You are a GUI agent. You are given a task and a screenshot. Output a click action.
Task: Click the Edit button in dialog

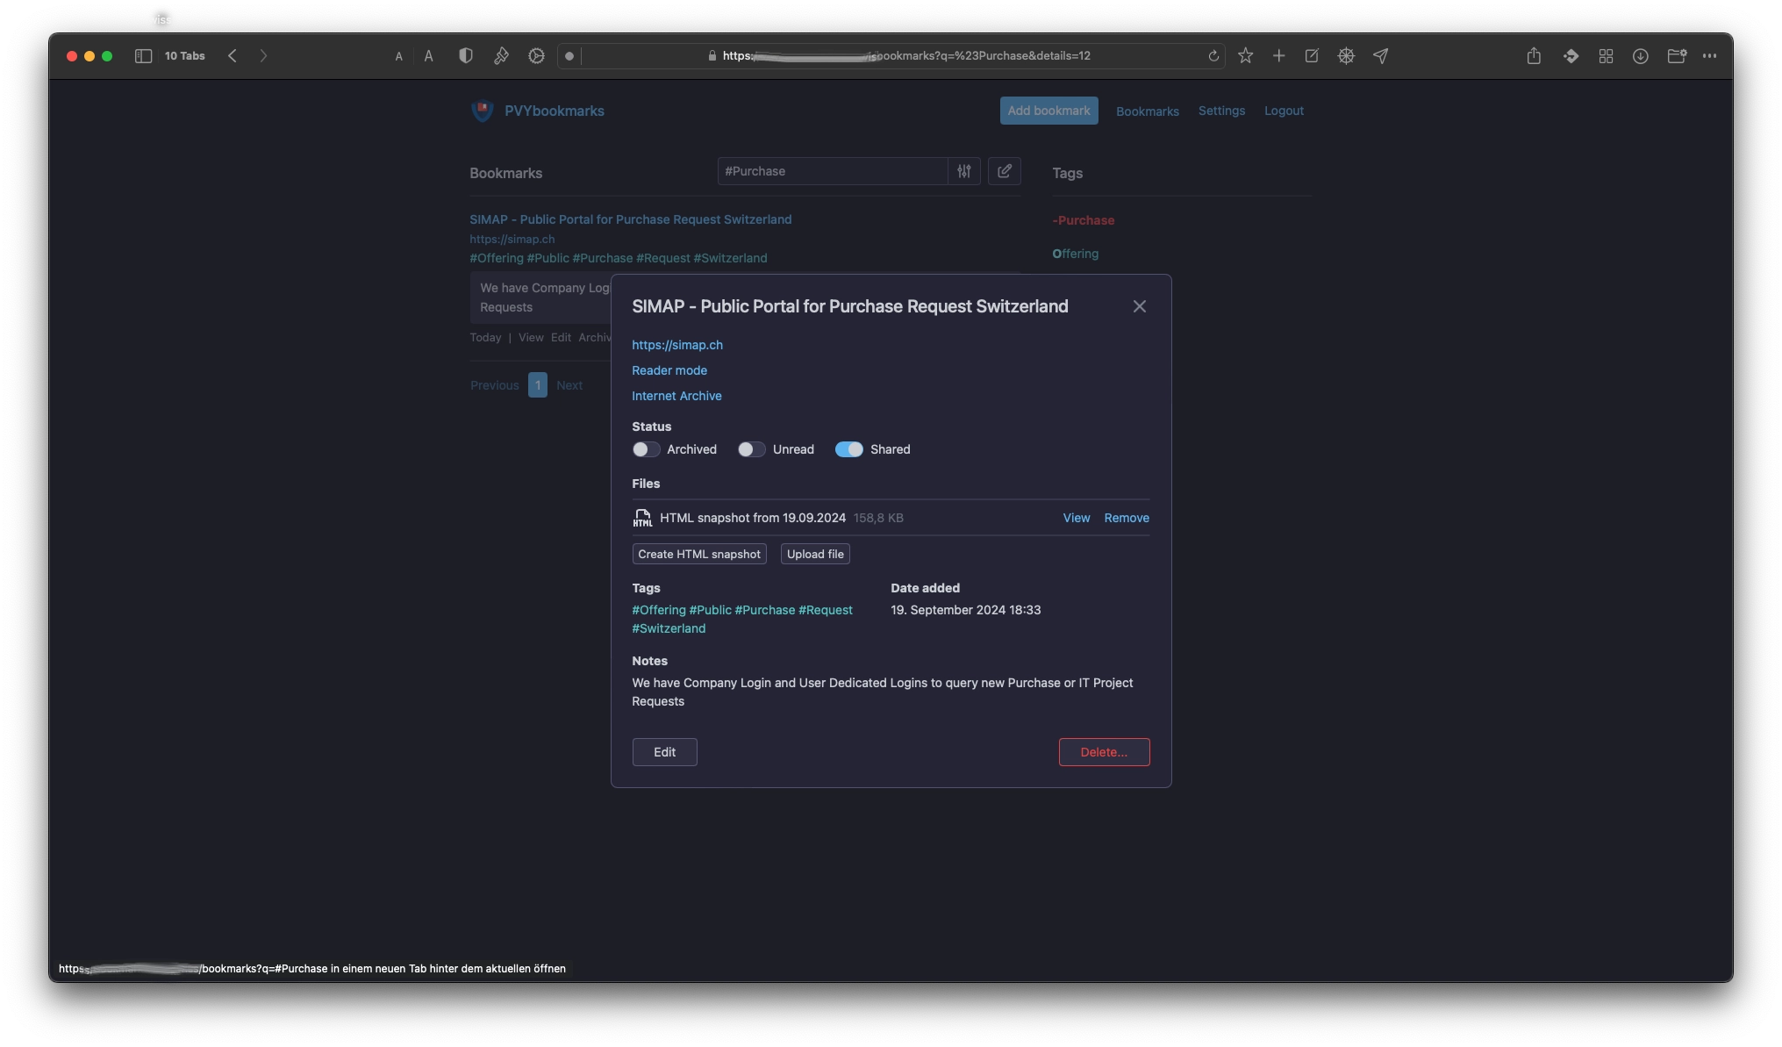(x=664, y=751)
